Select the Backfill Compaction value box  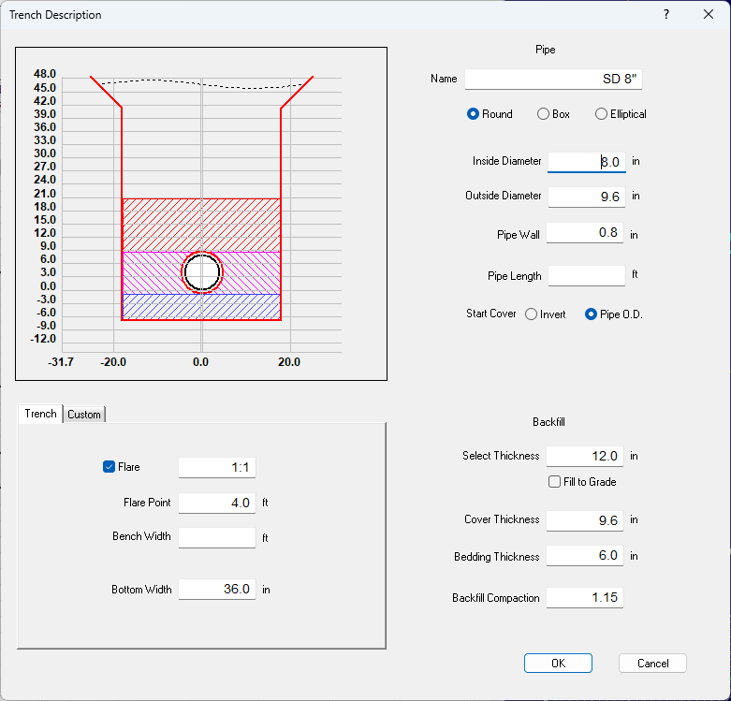point(584,597)
